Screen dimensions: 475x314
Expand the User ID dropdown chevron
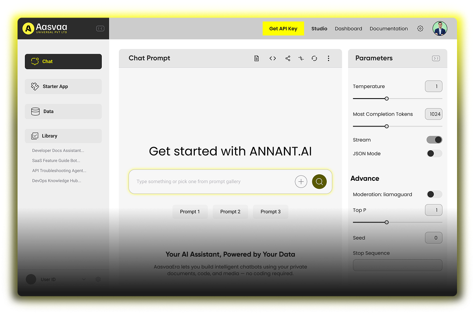coord(84,279)
